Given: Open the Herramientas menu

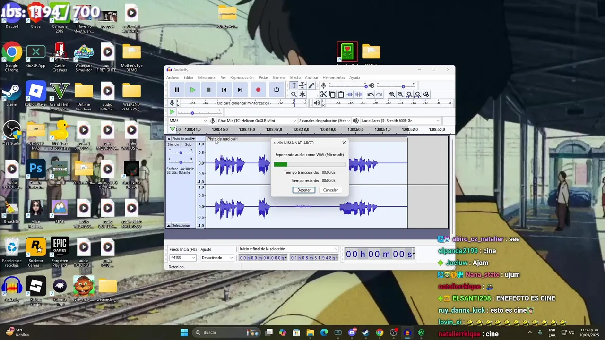Looking at the screenshot, I should pos(334,77).
